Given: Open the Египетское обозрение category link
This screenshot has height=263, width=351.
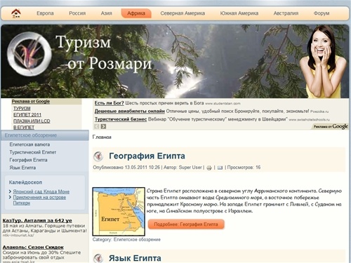Looking at the screenshot, I should point(137,240).
